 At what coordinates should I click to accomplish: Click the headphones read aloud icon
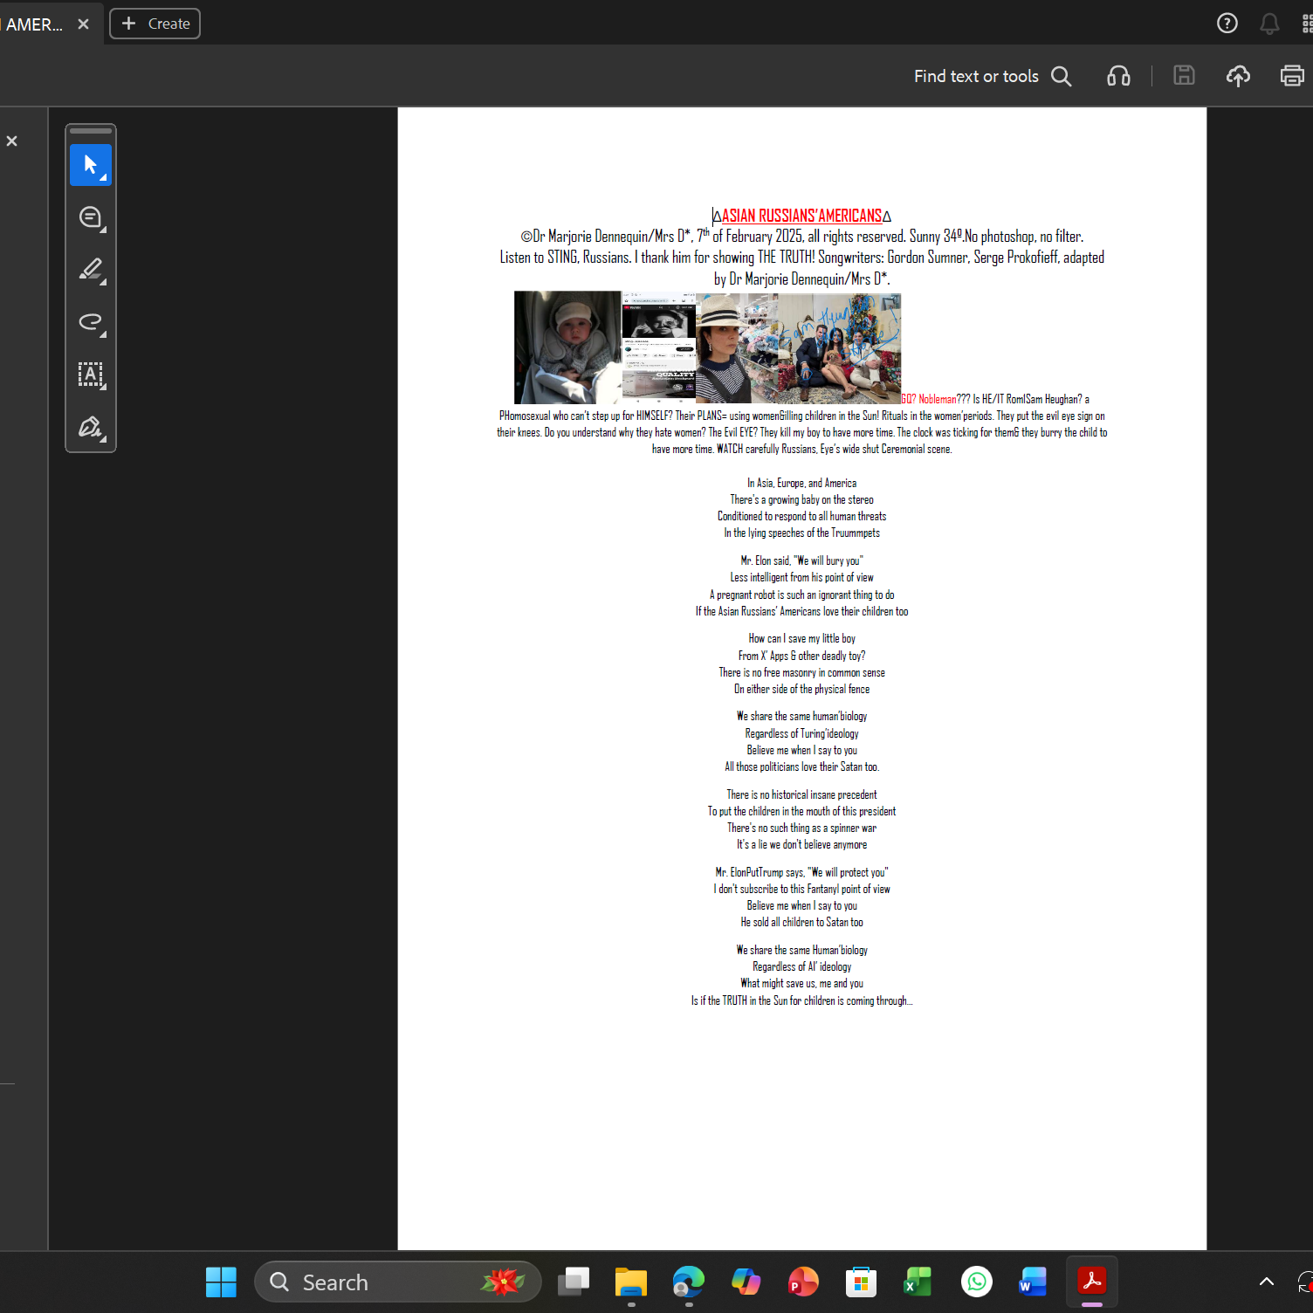(x=1118, y=76)
